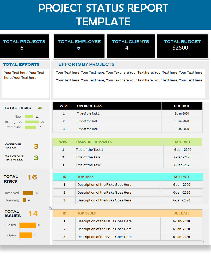Click inside the Efforts by Projects text box
The height and width of the screenshot is (275, 211).
129,83
